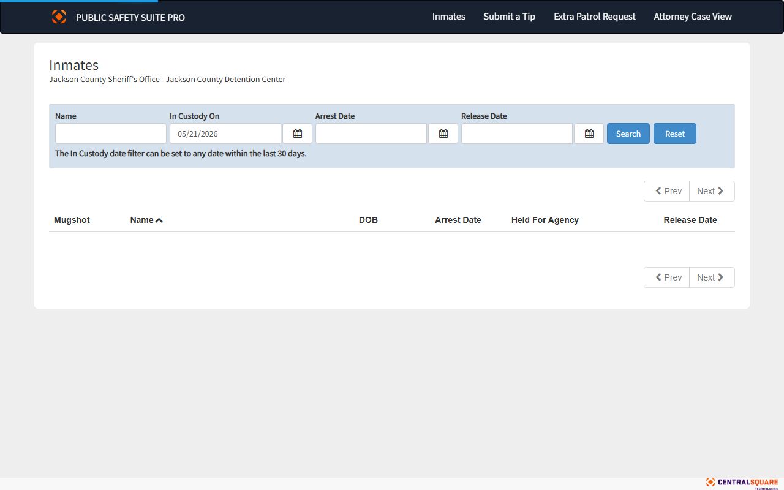
Task: Focus the Arrest Date filter field
Action: [x=371, y=134]
